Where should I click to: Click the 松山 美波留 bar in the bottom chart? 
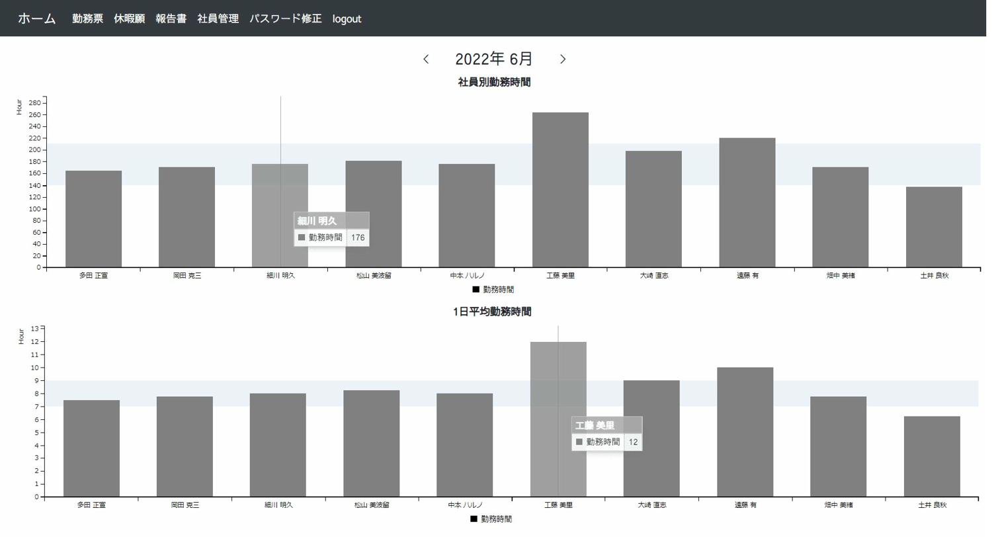pos(372,443)
